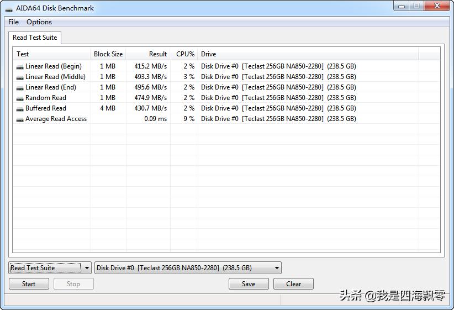
Task: Select the Linear Read (Middle) row label
Action: pos(55,77)
